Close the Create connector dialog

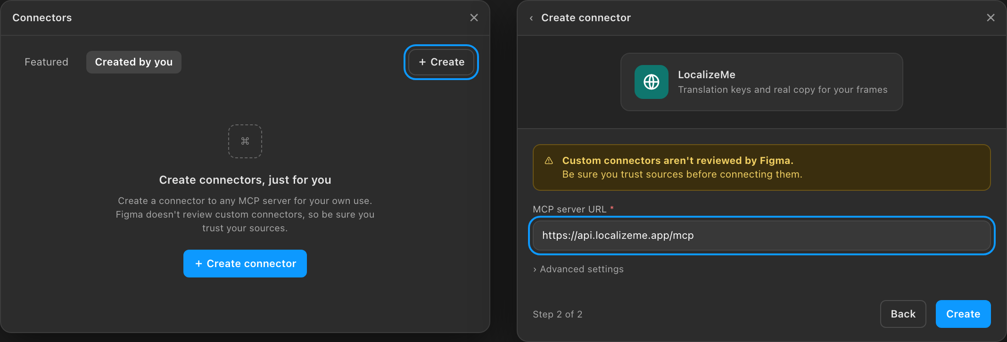[990, 17]
